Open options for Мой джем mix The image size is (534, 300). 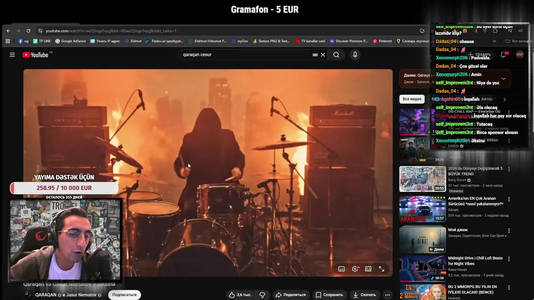click(509, 230)
